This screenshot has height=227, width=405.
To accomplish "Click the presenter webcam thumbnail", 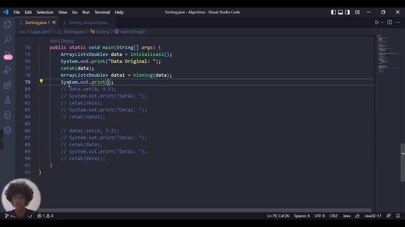I will 21,197.
